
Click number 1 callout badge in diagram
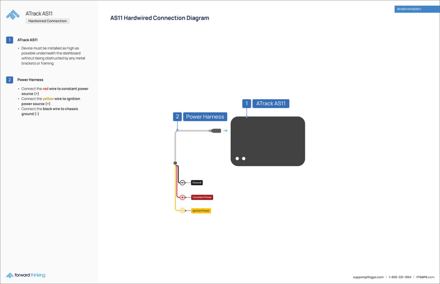[247, 104]
